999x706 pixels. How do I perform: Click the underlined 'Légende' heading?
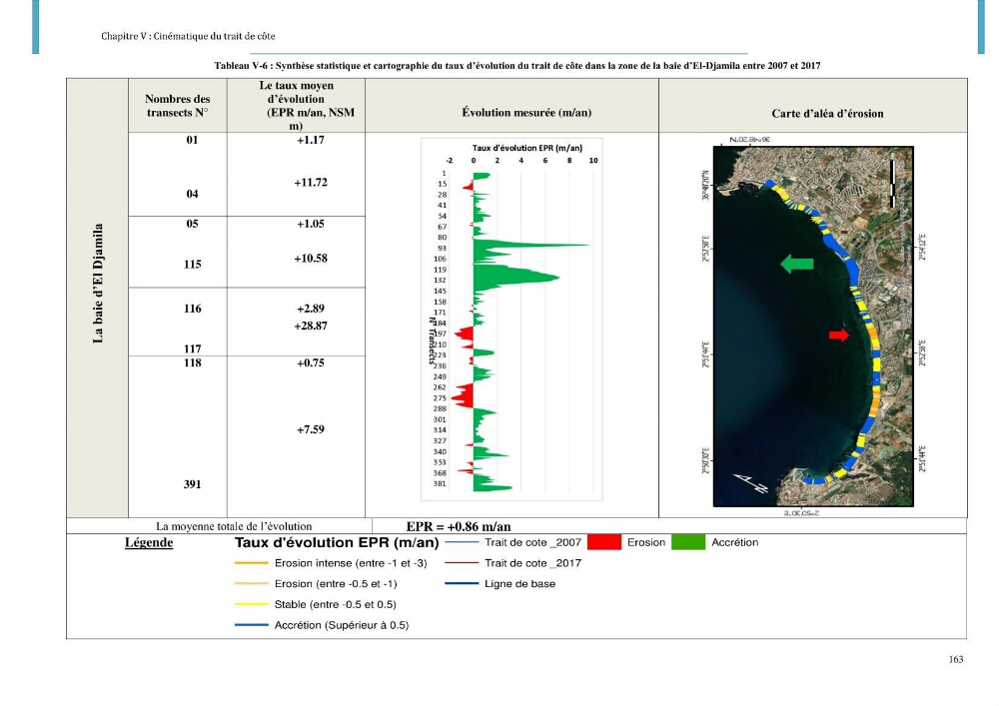149,542
